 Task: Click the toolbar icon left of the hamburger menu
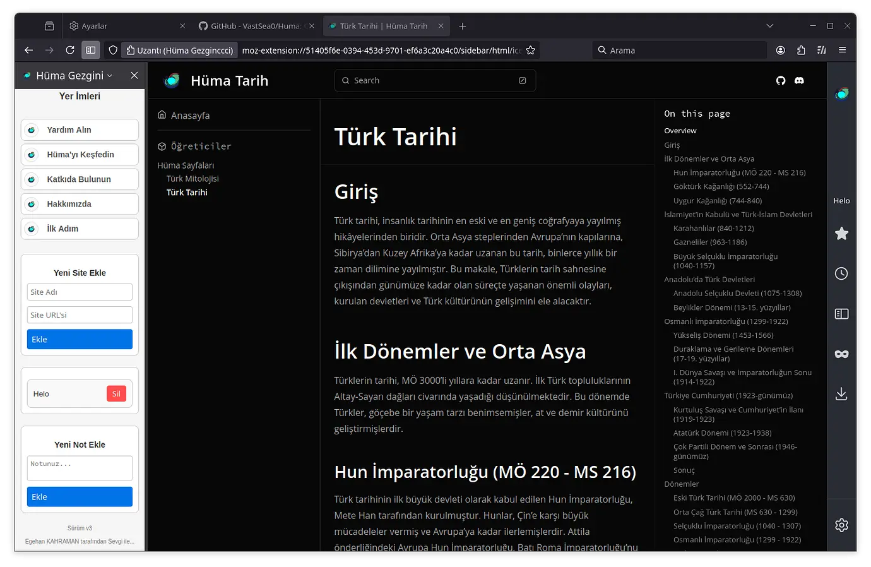[x=822, y=50]
